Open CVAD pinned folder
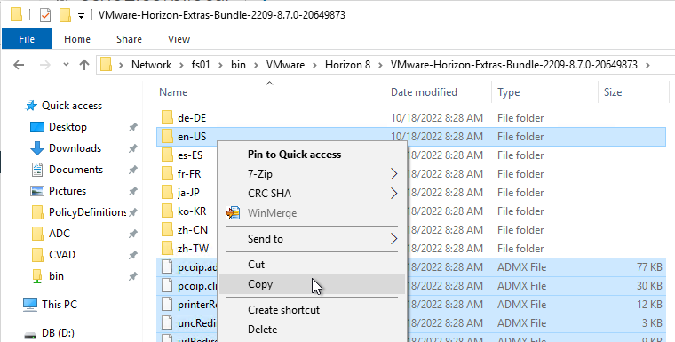This screenshot has width=675, height=342. (62, 255)
